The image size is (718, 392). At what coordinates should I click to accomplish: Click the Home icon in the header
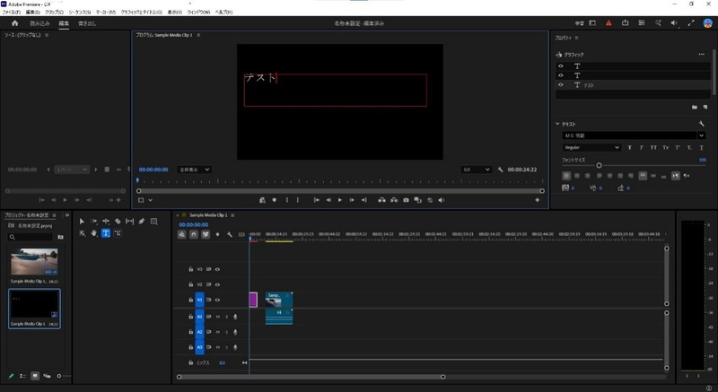pos(14,23)
